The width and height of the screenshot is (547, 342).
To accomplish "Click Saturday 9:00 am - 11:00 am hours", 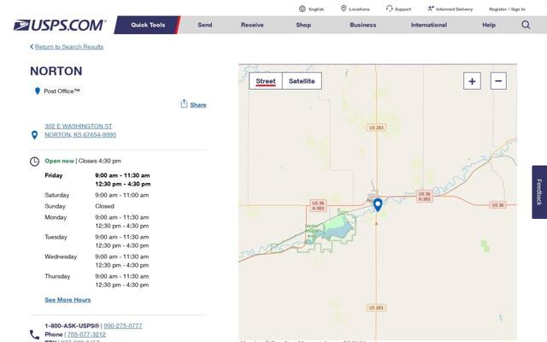I will point(121,195).
